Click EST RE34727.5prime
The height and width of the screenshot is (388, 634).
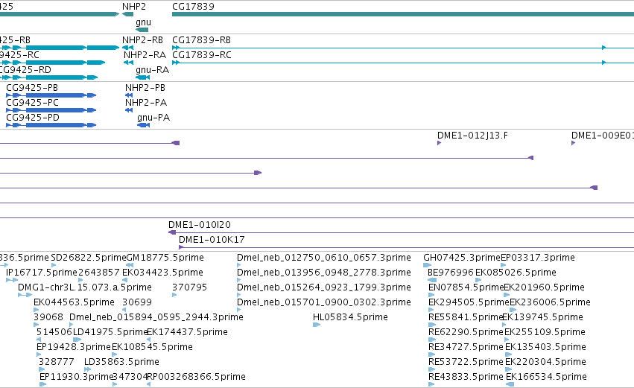point(466,347)
